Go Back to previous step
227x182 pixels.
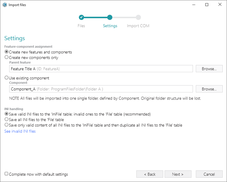tap(150, 174)
